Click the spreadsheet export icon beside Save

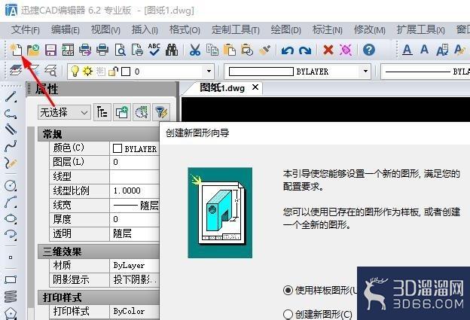click(x=68, y=50)
